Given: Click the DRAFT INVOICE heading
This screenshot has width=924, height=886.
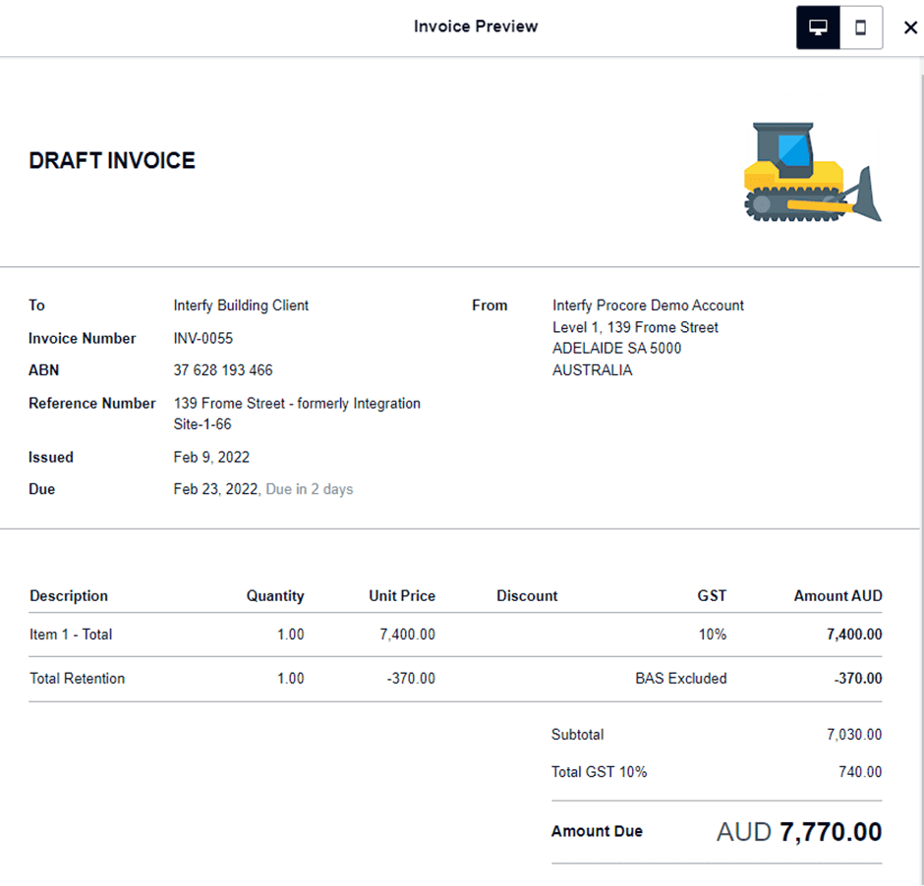Looking at the screenshot, I should 112,161.
